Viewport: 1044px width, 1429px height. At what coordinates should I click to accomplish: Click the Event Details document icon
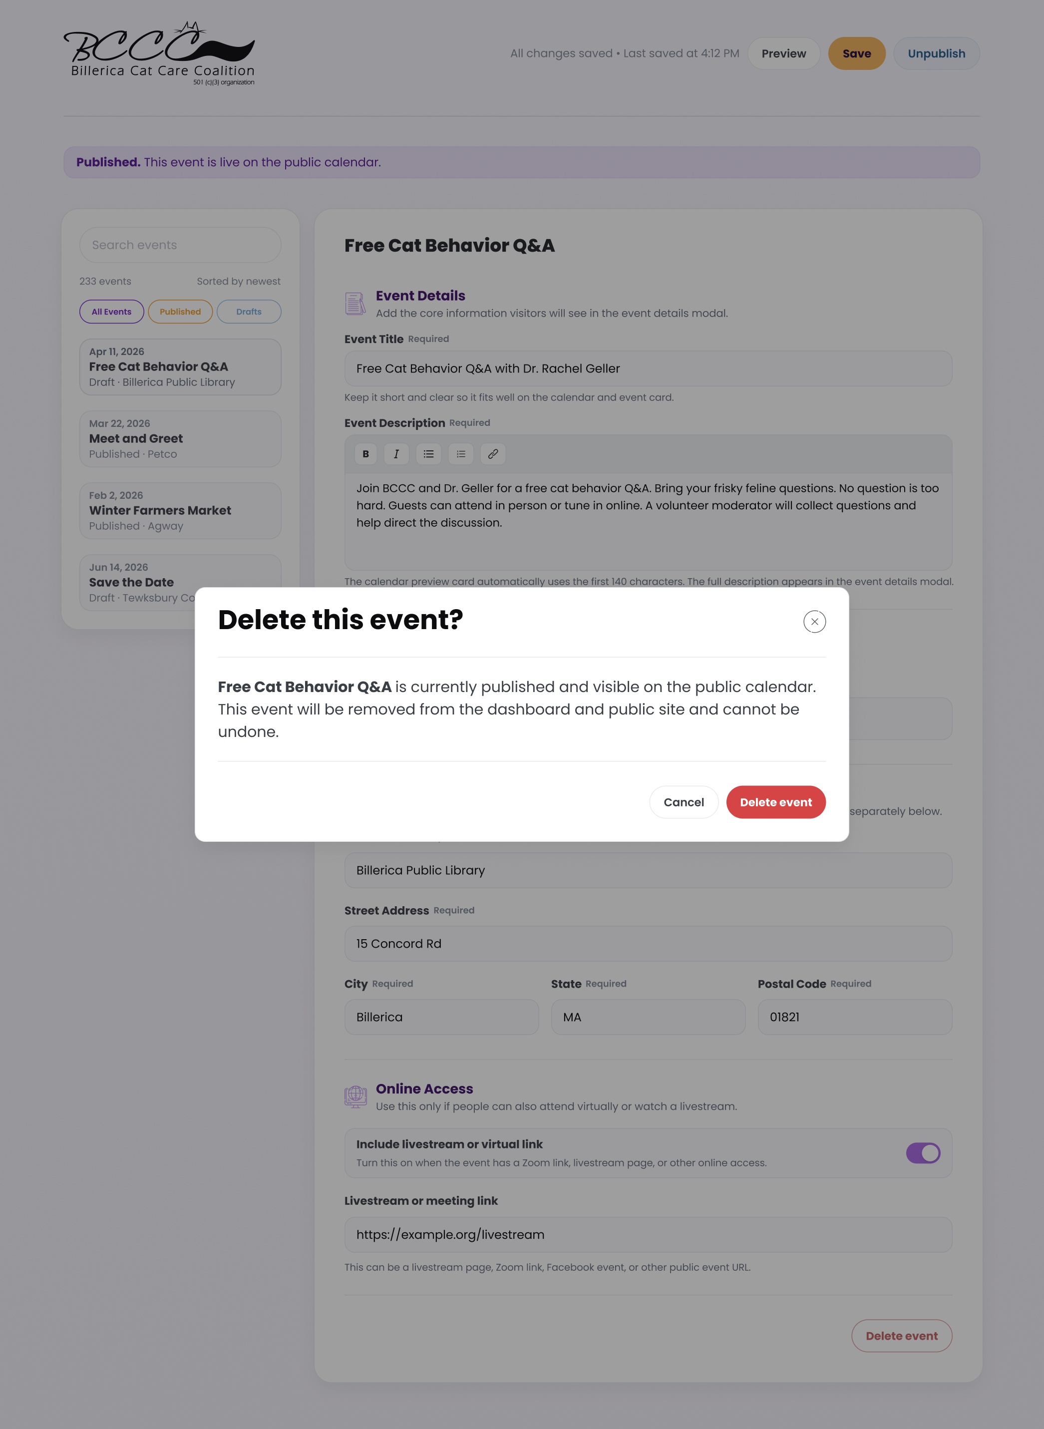[x=355, y=303]
